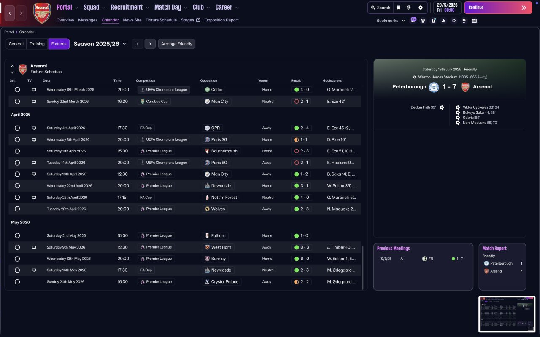Click the Arsenal crest beside Fixture Schedule

(23, 69)
